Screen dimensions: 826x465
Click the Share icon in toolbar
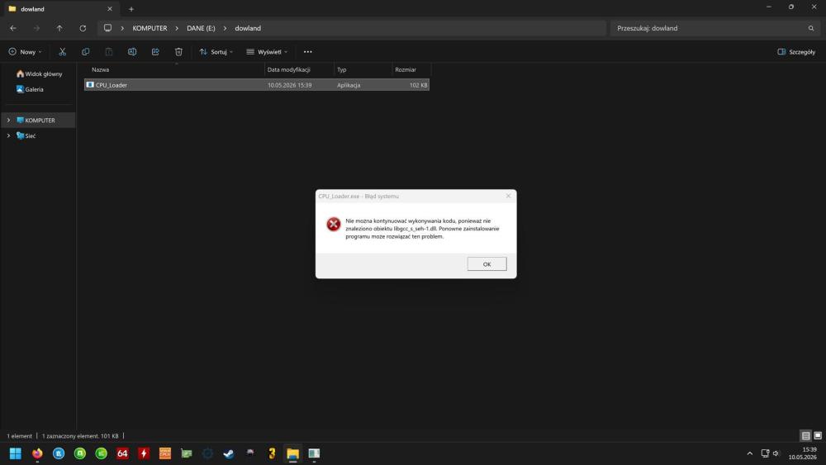coord(155,51)
